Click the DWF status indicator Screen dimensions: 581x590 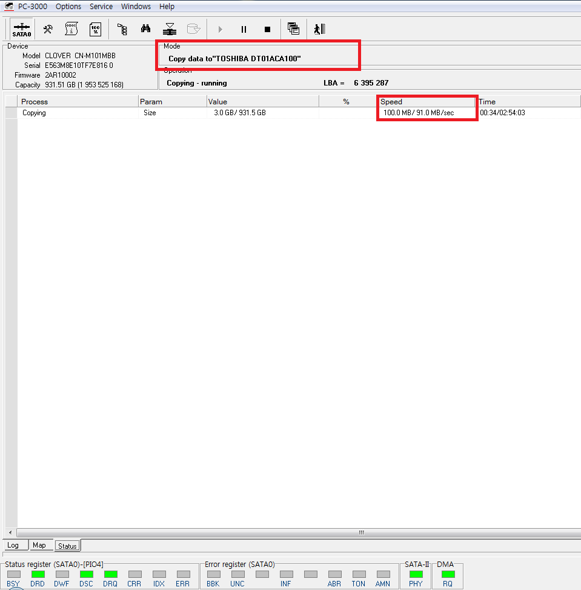click(62, 574)
